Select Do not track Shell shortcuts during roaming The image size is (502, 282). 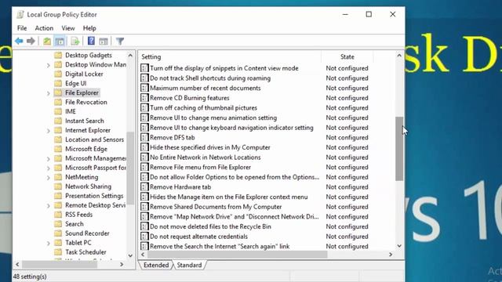(210, 78)
